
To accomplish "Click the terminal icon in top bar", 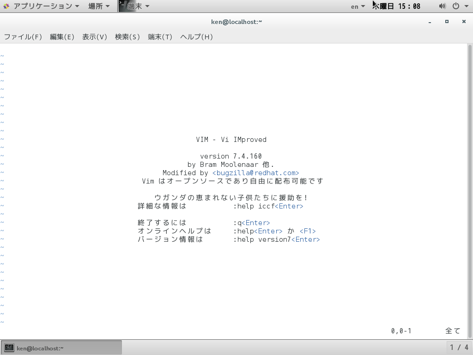I will tap(123, 6).
